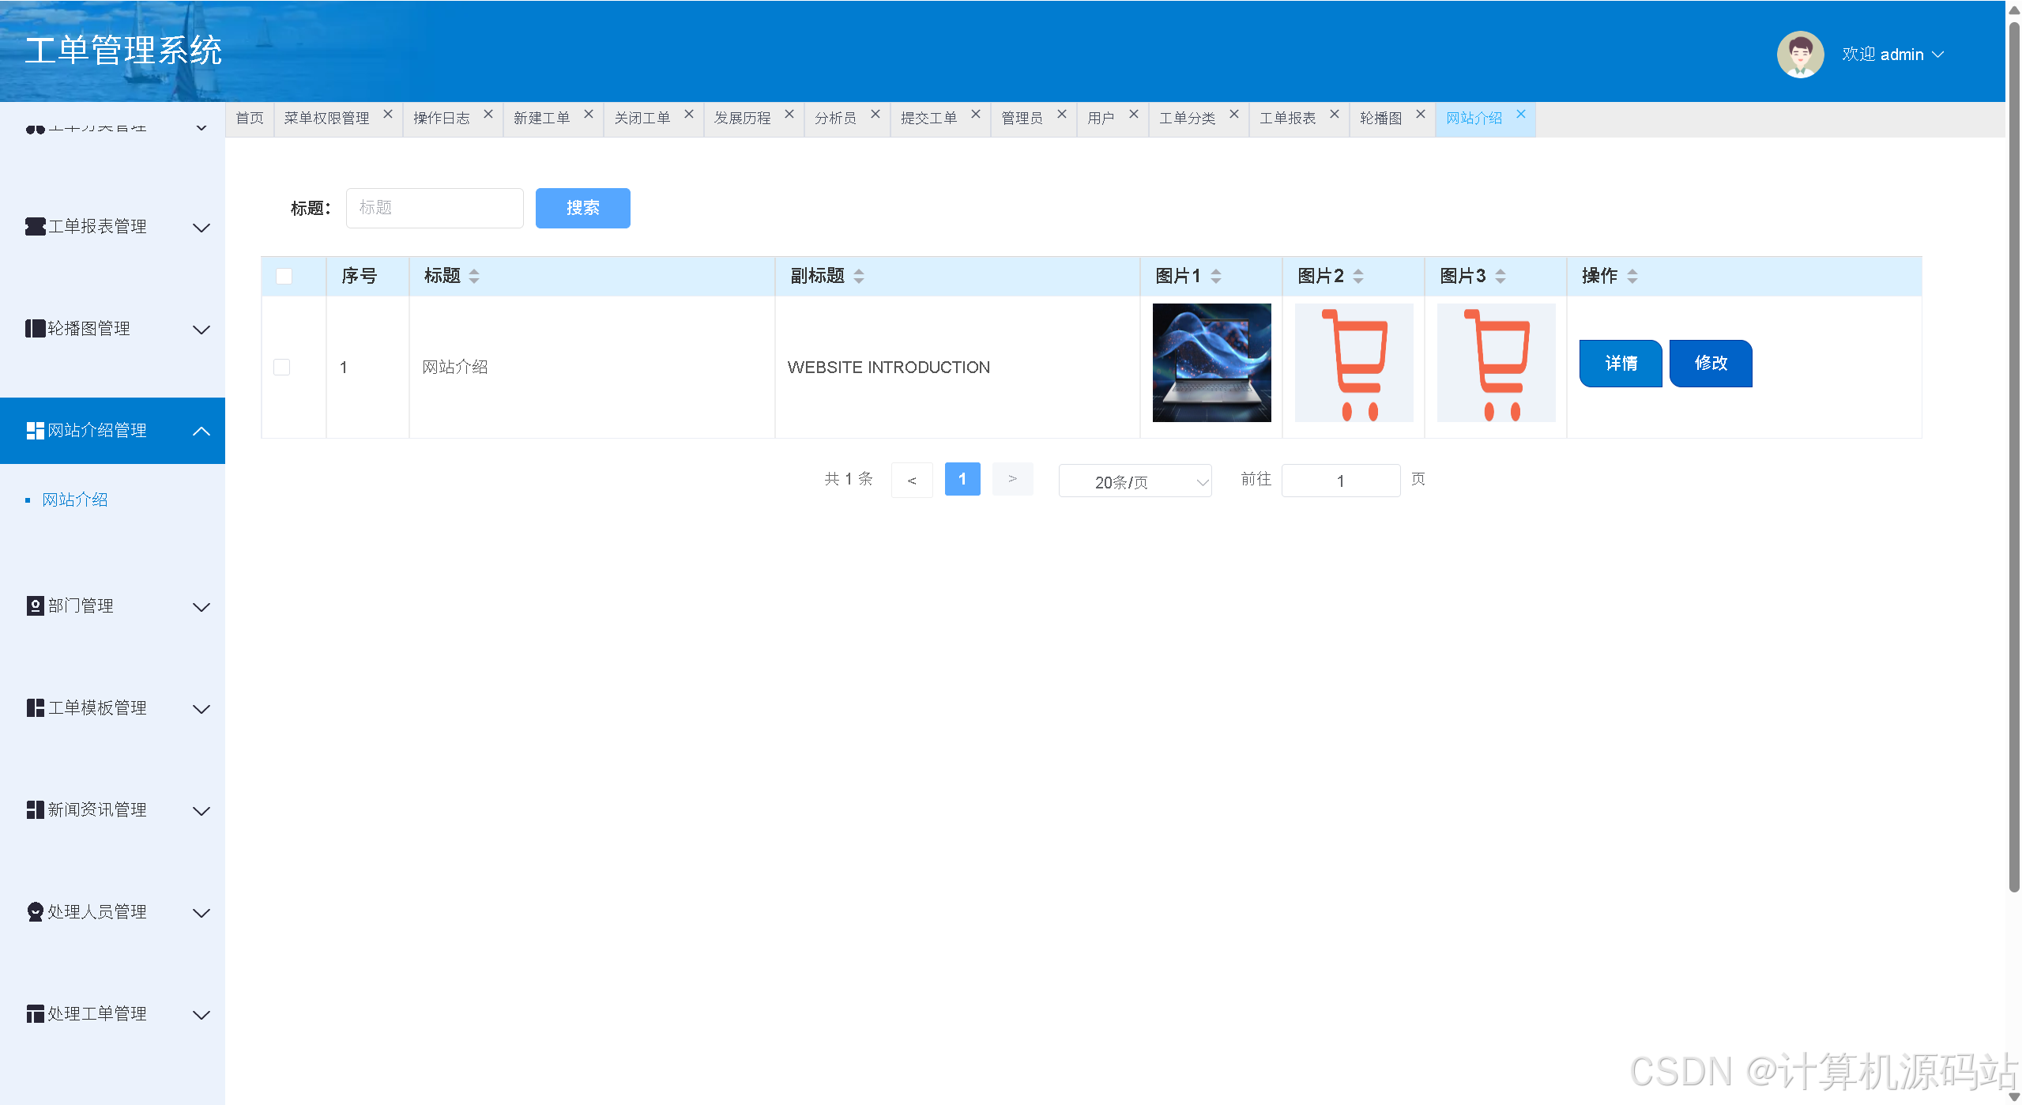The image size is (2022, 1105).
Task: Click the 新闻资讯管理 sidebar icon
Action: click(x=35, y=810)
